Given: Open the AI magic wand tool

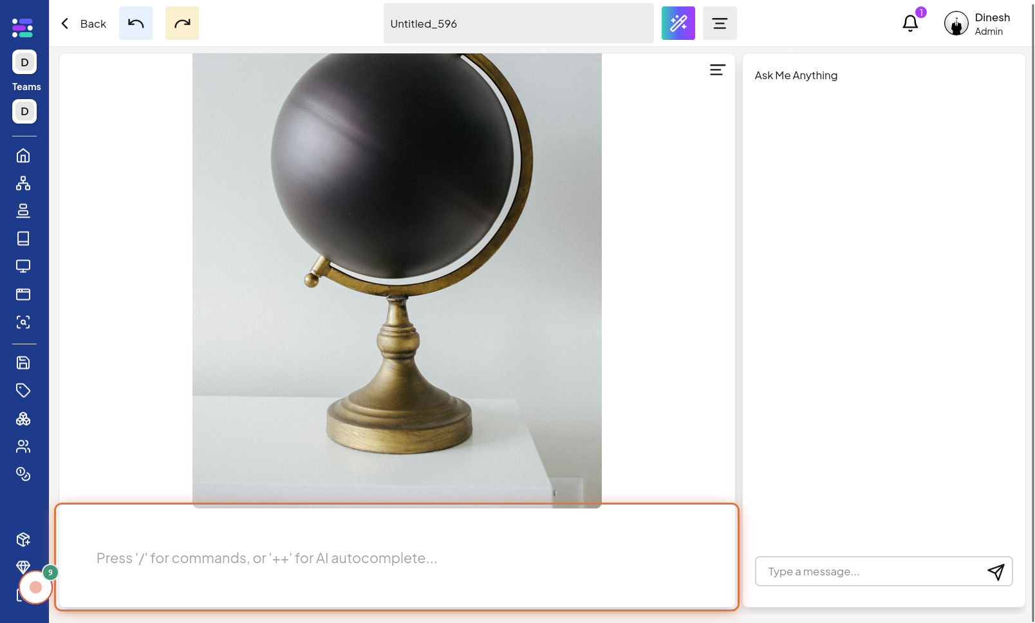Looking at the screenshot, I should pyautogui.click(x=678, y=23).
